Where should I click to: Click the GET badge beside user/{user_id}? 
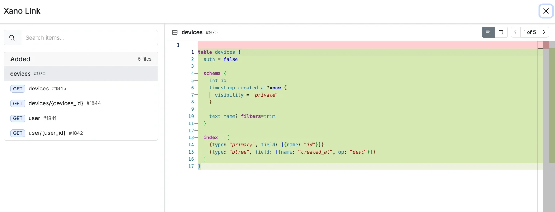click(x=18, y=133)
